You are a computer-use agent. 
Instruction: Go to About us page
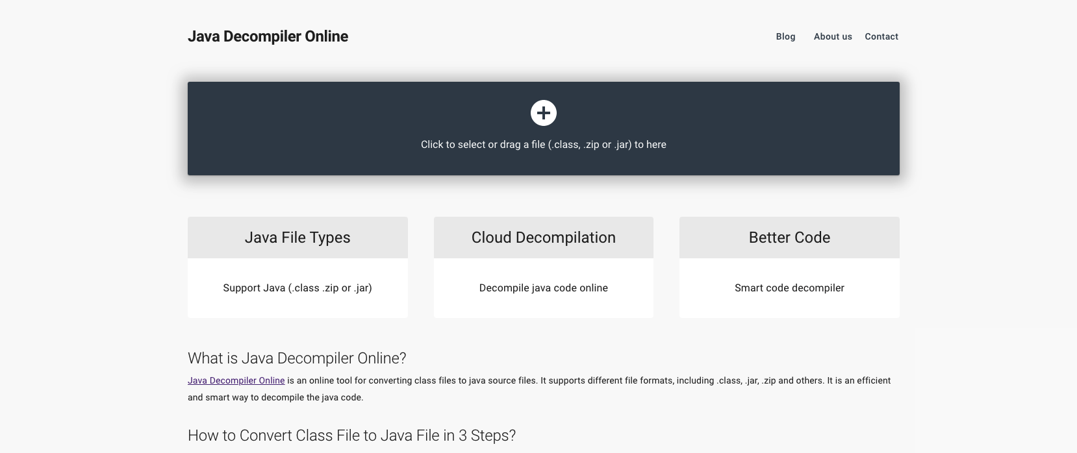click(x=833, y=36)
